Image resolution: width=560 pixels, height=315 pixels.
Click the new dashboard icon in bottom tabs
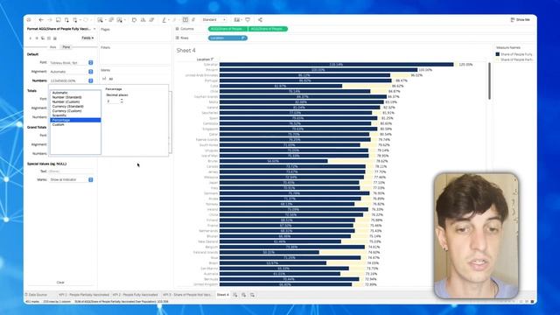click(x=244, y=295)
